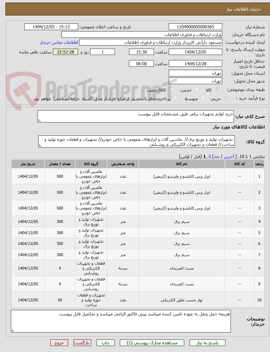
Task: Click the واحد شمارش column header
Action: tap(123, 164)
